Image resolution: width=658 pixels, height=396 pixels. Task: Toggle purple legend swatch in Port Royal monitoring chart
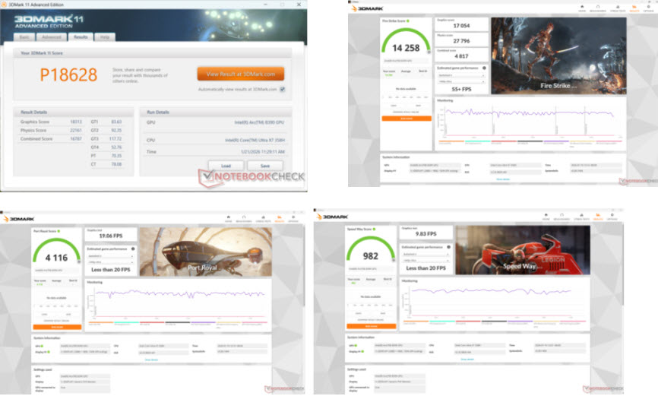(203, 323)
